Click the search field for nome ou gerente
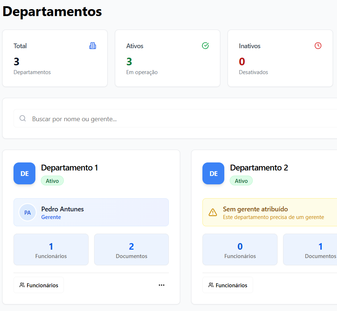 pos(109,119)
